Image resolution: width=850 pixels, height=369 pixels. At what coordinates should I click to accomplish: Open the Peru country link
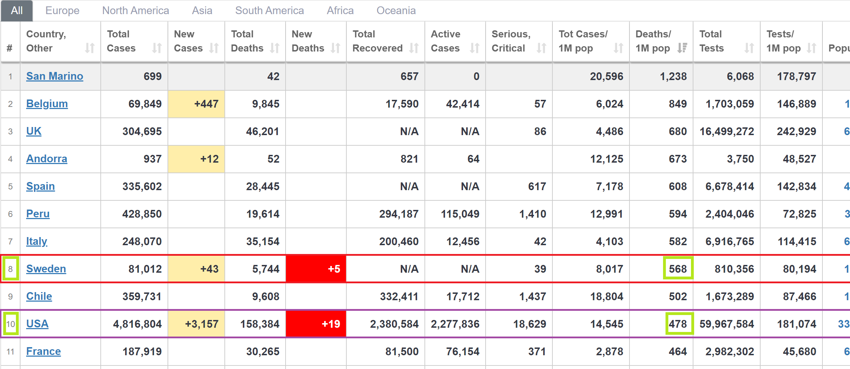[38, 214]
